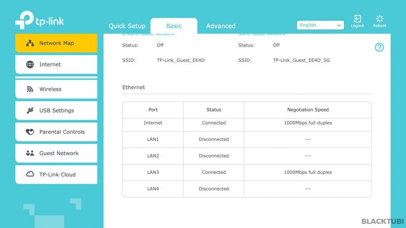The width and height of the screenshot is (406, 228).
Task: Open the Advanced tab
Action: (x=221, y=26)
